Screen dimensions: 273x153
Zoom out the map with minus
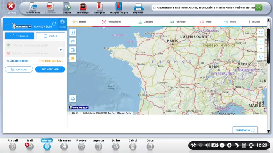261,48
